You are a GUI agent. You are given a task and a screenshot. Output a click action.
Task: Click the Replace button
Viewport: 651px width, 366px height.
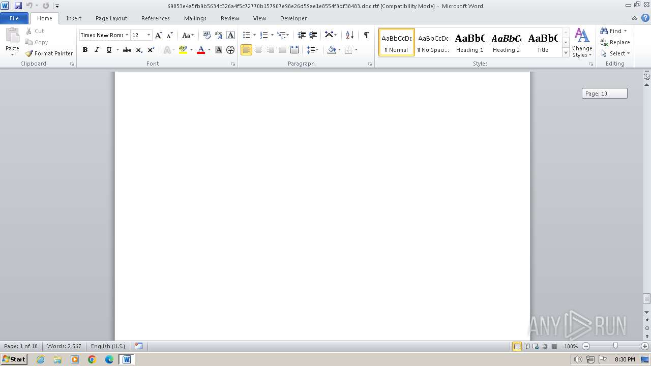[x=615, y=42]
